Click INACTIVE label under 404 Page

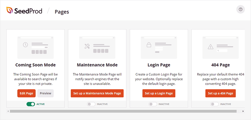click(x=226, y=104)
